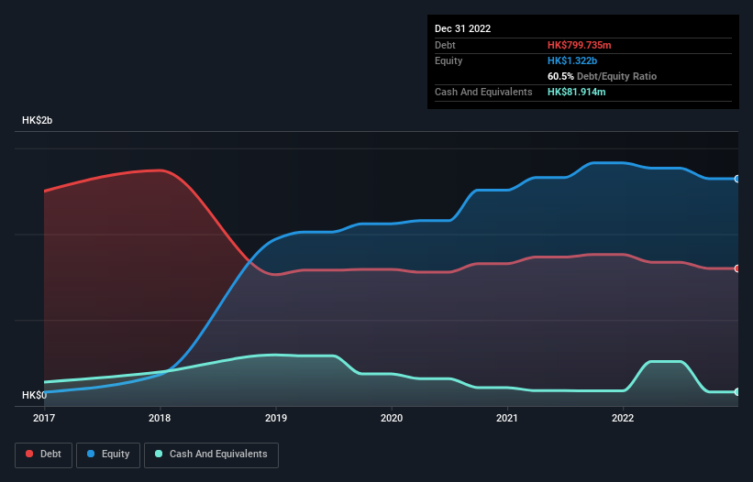Click the blue Equity legend dot
Viewport: 753px width, 482px height.
tap(91, 454)
